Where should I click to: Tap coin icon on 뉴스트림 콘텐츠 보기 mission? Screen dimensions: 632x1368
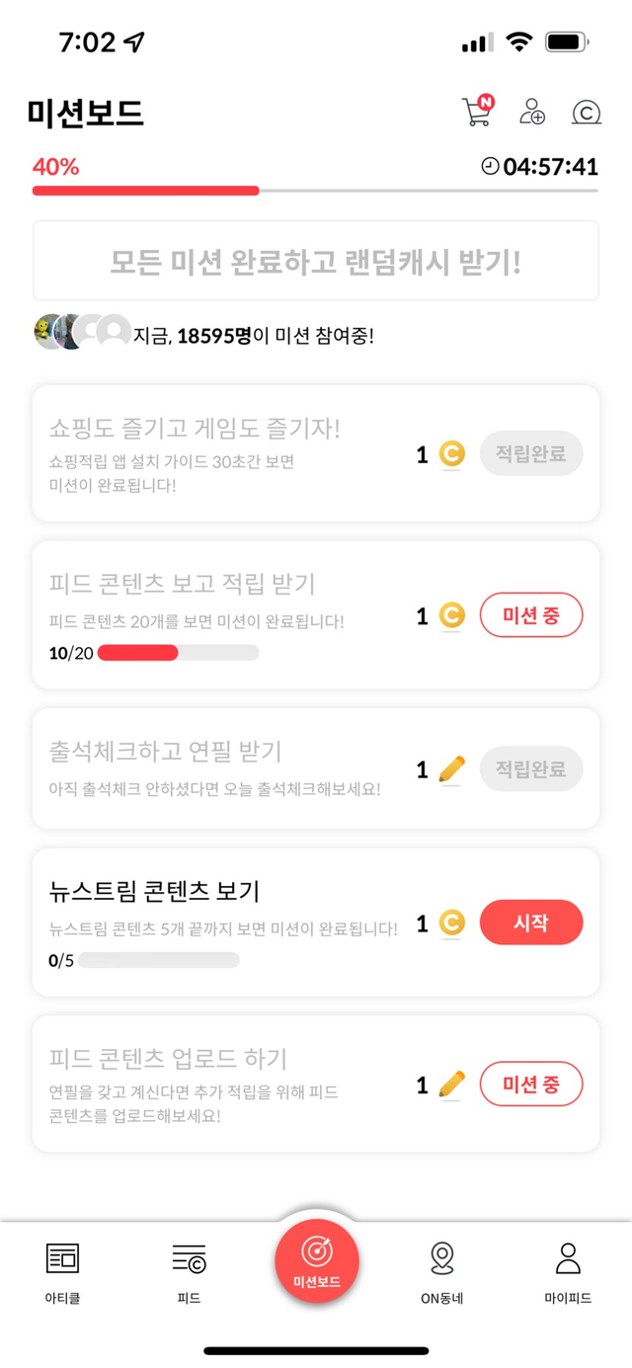451,924
